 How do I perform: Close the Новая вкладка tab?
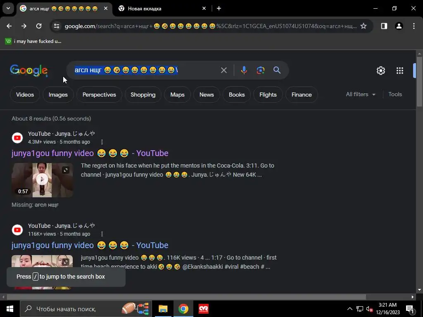click(204, 9)
